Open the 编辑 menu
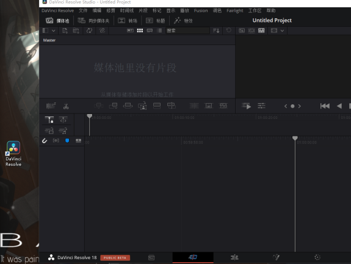Image resolution: width=351 pixels, height=264 pixels. click(x=97, y=10)
